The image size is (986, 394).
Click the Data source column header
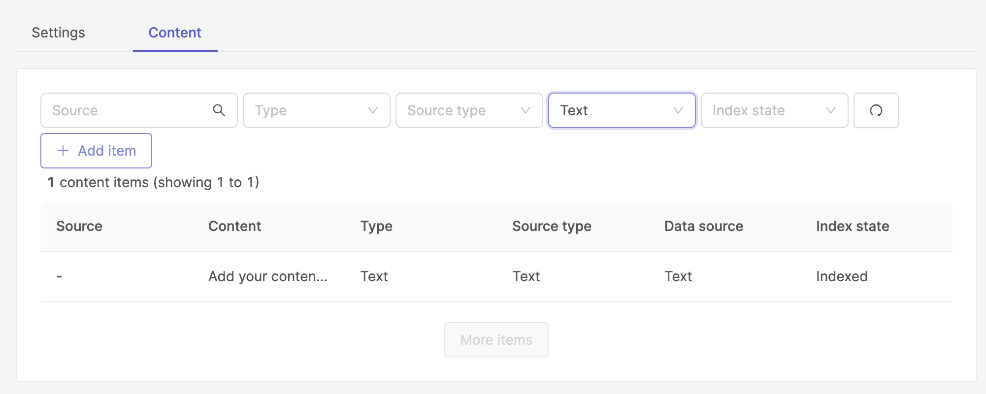click(x=703, y=226)
